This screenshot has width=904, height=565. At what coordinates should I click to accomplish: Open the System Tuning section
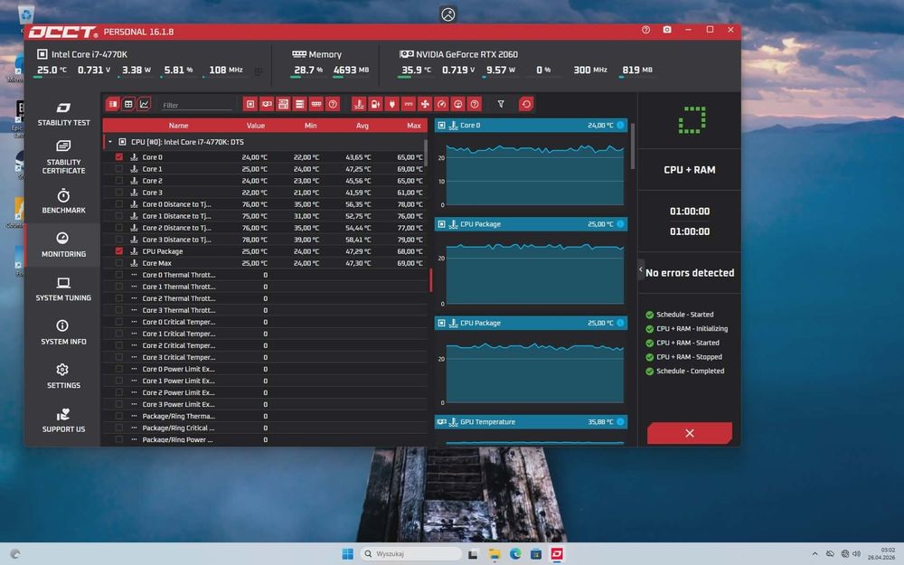tap(63, 289)
